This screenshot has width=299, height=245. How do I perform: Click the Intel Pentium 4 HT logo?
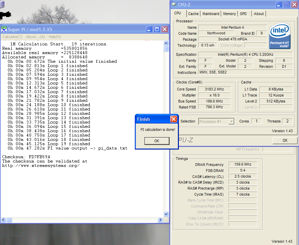coord(280,36)
